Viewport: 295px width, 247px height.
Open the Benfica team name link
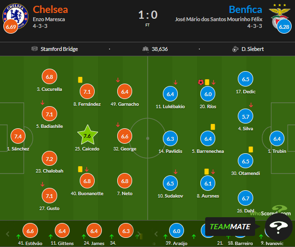246,10
